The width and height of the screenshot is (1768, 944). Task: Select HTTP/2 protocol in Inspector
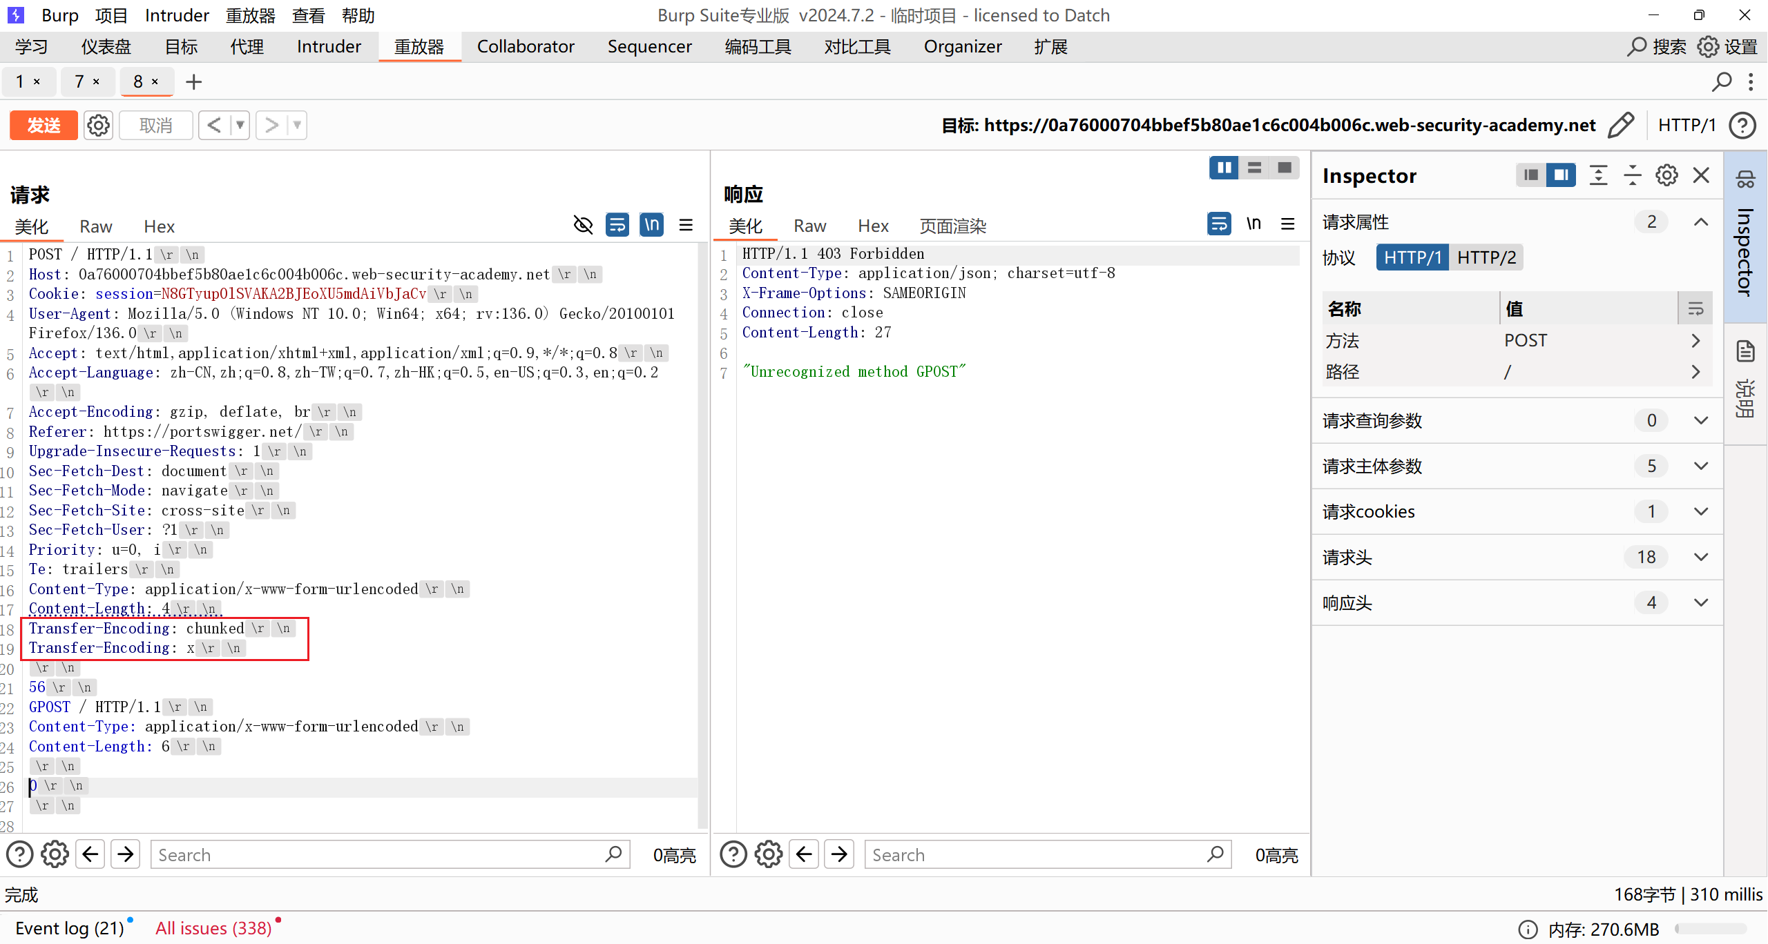coord(1486,257)
